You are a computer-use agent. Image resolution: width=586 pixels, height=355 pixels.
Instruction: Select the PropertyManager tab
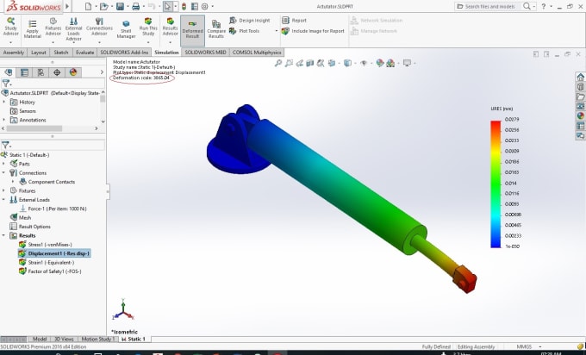pos(25,72)
